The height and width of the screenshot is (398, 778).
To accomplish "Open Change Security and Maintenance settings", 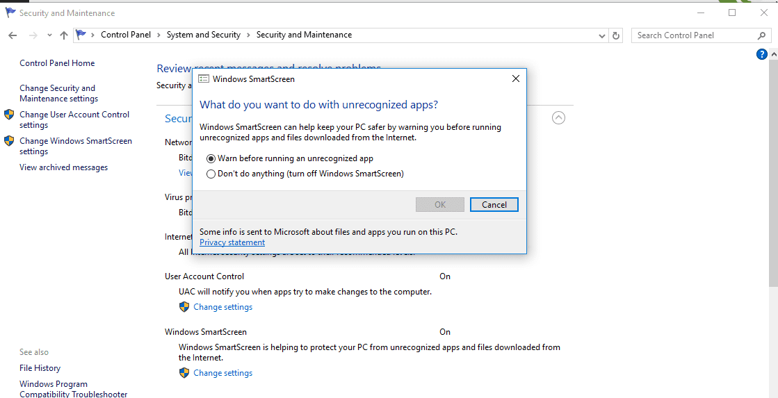I will 58,93.
